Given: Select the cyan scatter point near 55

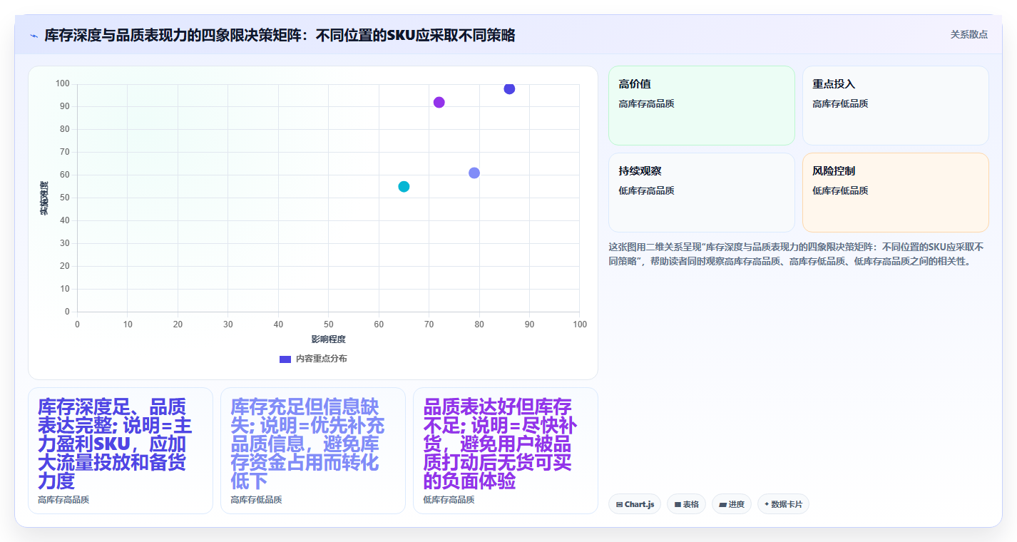Looking at the screenshot, I should click(404, 186).
